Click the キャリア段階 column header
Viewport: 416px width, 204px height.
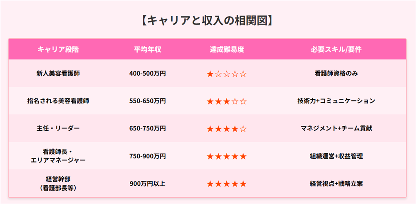pyautogui.click(x=58, y=49)
